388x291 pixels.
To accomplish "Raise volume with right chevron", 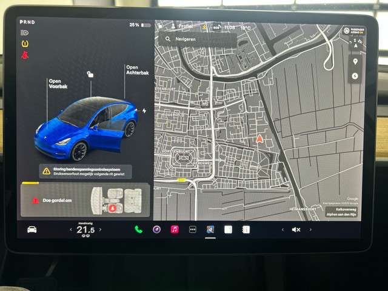I will 310,230.
